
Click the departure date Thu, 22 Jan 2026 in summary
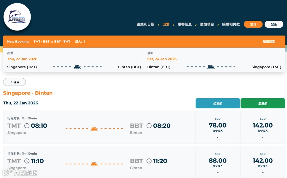click(x=22, y=59)
